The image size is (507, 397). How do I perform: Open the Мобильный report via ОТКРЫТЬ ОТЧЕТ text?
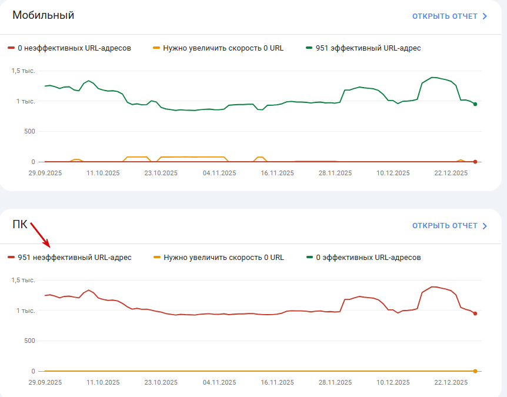pos(445,16)
